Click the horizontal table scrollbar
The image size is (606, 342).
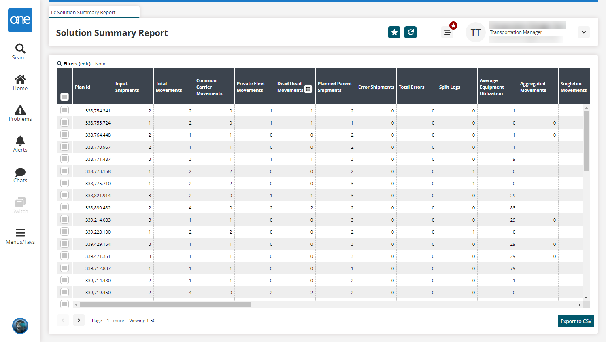(165, 304)
